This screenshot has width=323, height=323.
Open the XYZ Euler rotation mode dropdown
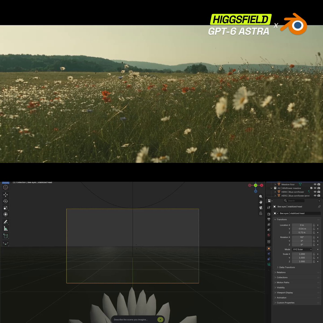302,250
